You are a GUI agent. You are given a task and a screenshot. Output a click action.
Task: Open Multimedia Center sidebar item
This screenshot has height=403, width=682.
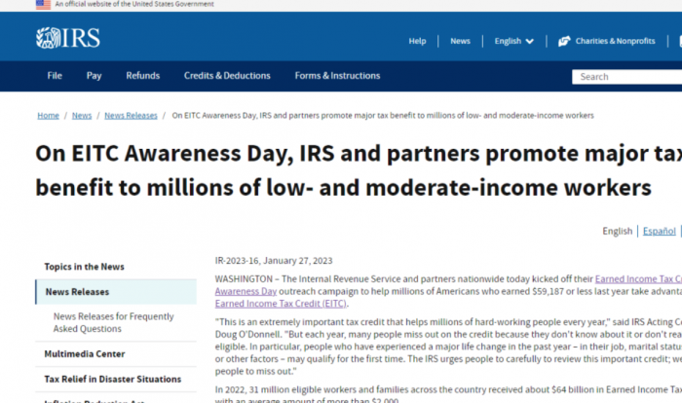pyautogui.click(x=85, y=354)
